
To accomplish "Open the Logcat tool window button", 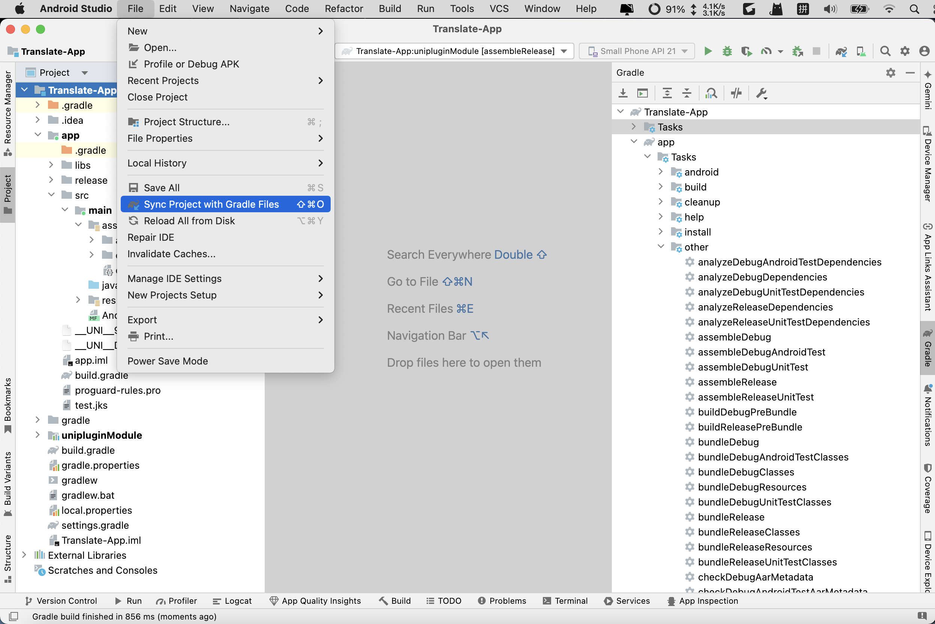I will click(x=232, y=601).
